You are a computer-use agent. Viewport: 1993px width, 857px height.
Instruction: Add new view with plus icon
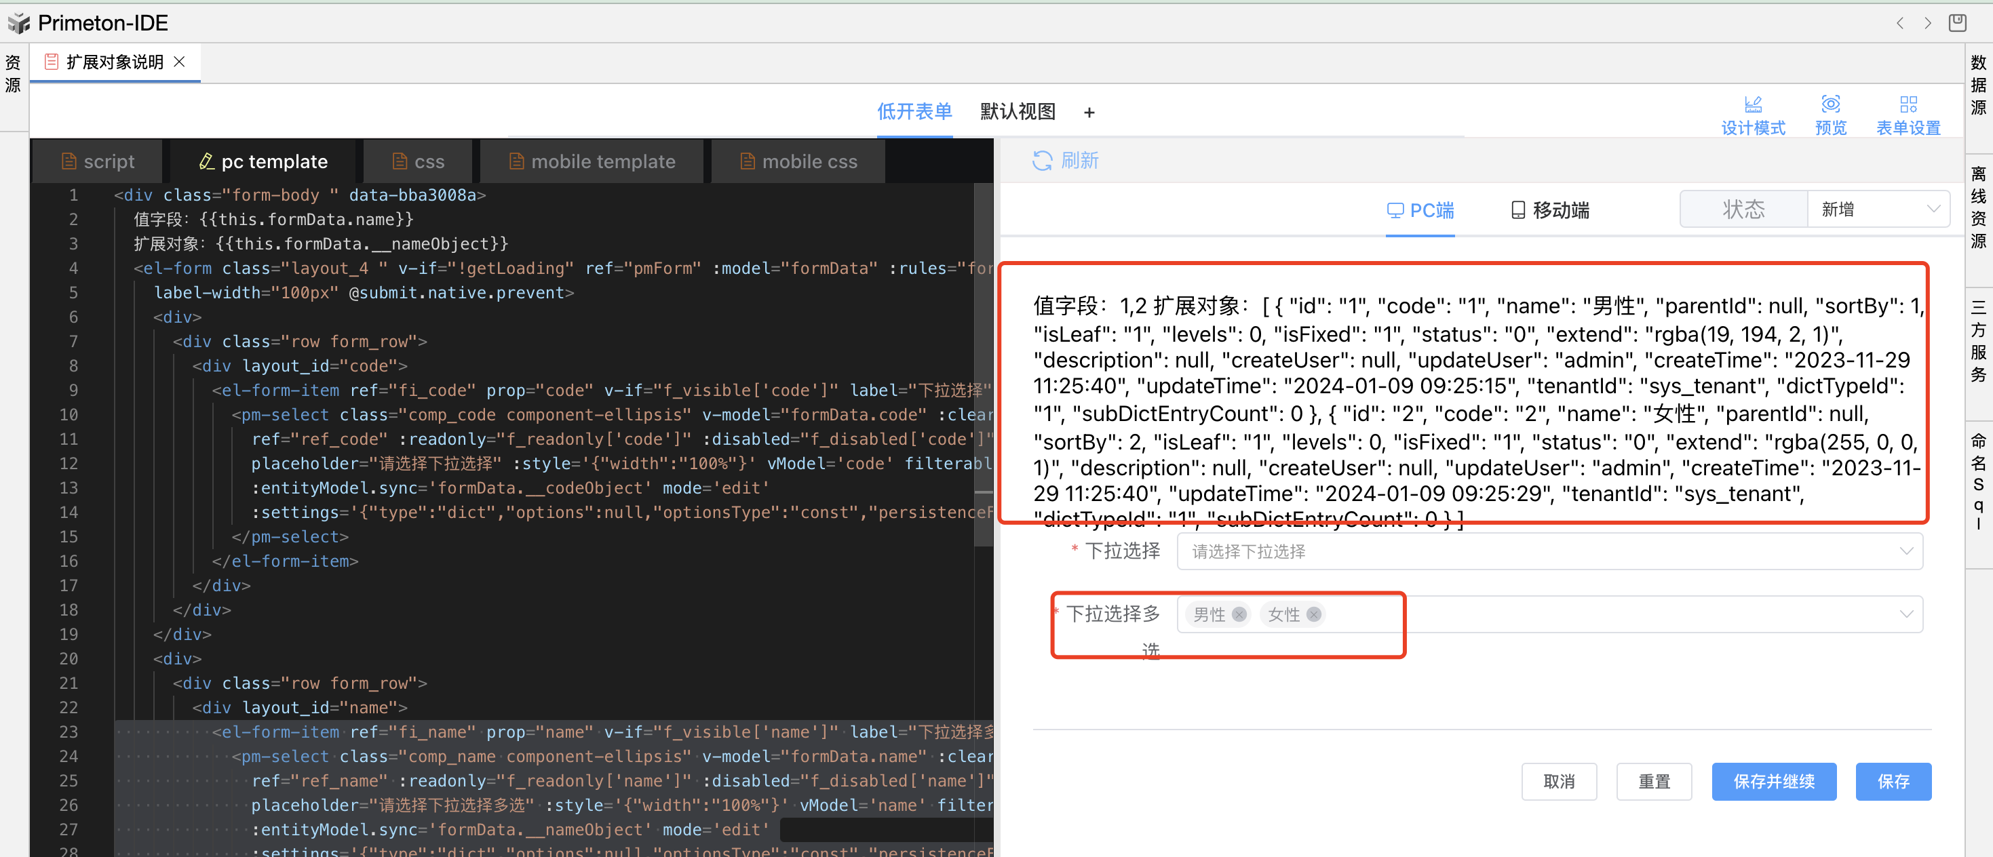[1089, 113]
